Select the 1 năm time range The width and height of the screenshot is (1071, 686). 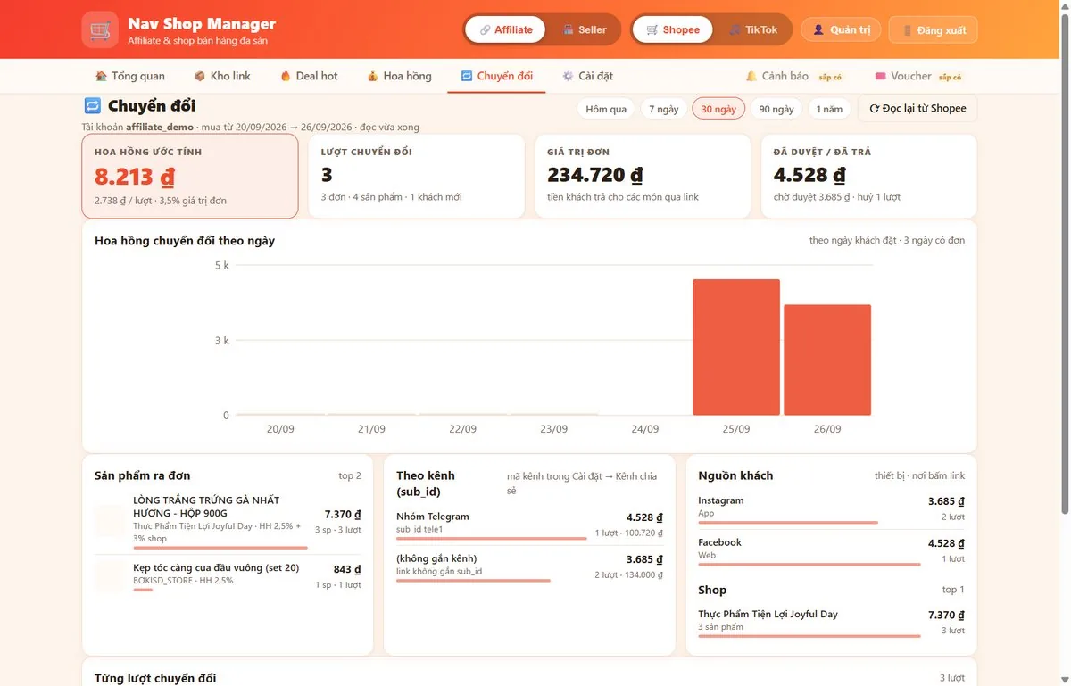click(x=829, y=109)
